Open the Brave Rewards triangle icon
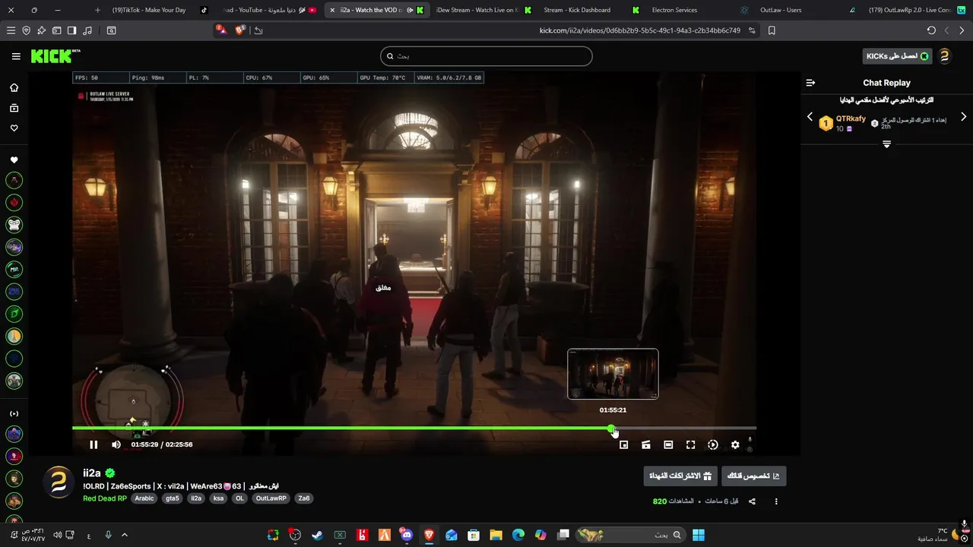973x547 pixels. pyautogui.click(x=221, y=30)
